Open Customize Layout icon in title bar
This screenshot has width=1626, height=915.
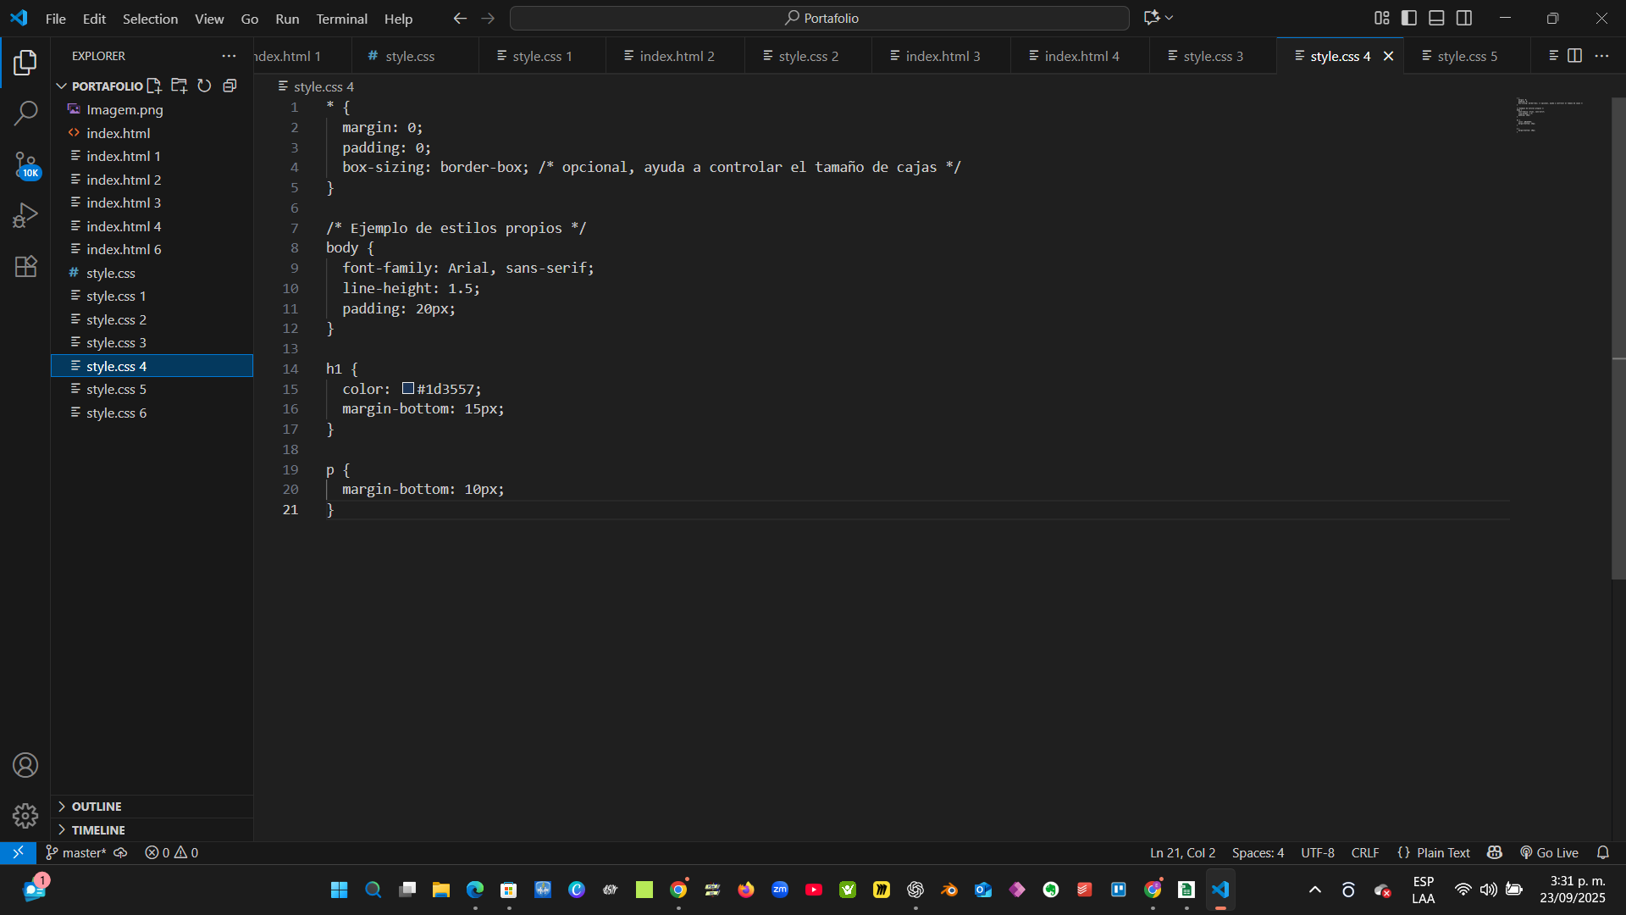coord(1382,18)
